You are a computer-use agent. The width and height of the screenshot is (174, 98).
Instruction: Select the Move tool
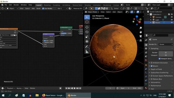coord(87,27)
